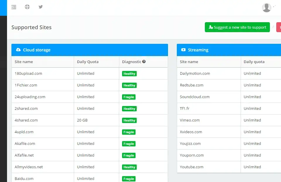Click the Streaming play icon
Image resolution: width=281 pixels, height=182 pixels.
click(184, 50)
